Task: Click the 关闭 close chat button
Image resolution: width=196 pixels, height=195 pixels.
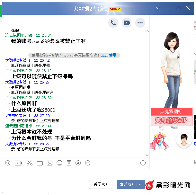Action: [x=100, y=184]
